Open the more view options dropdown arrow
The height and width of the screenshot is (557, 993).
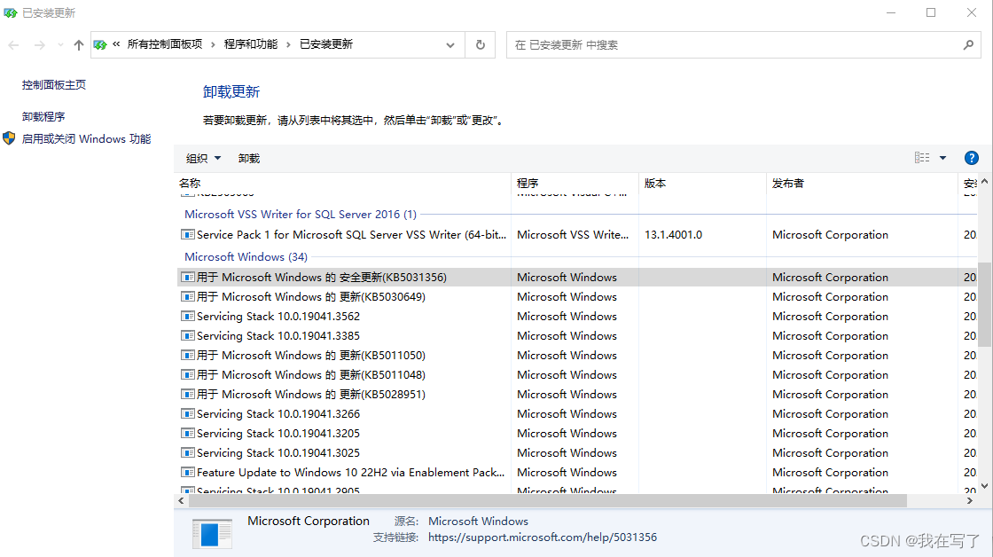[943, 158]
